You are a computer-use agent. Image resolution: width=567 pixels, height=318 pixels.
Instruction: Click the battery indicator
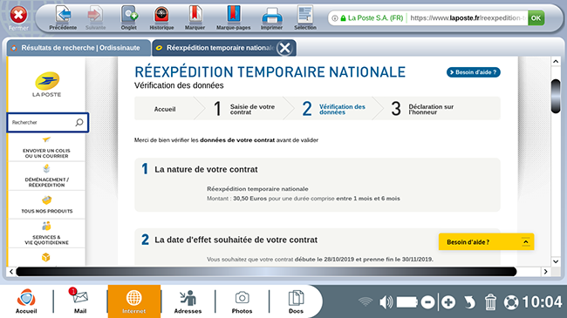406,302
